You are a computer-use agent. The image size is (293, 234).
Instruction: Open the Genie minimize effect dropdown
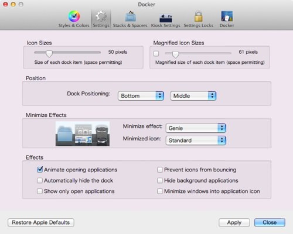[196, 128]
